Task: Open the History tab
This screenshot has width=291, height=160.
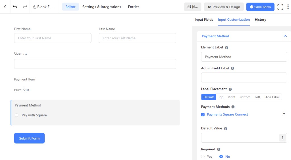Action: [x=260, y=20]
